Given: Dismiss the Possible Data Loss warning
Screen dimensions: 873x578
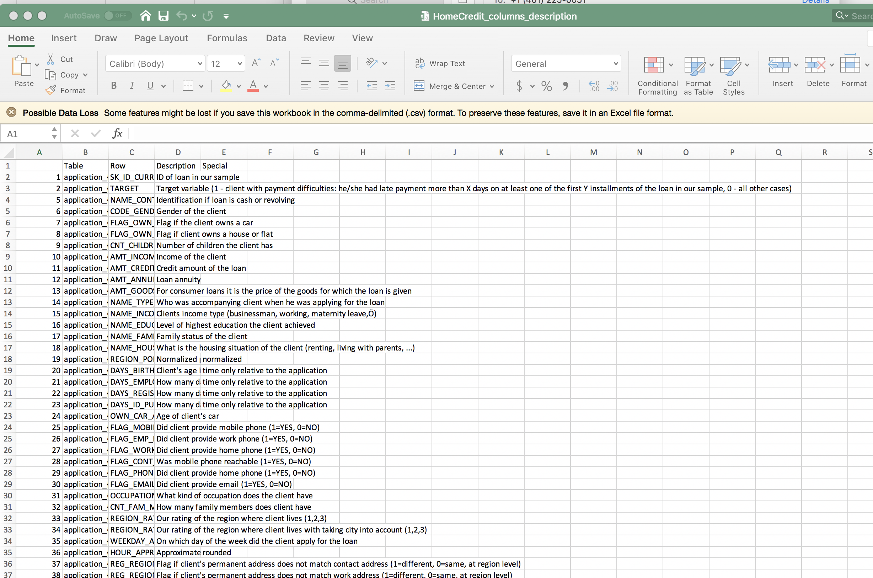Looking at the screenshot, I should tap(11, 112).
